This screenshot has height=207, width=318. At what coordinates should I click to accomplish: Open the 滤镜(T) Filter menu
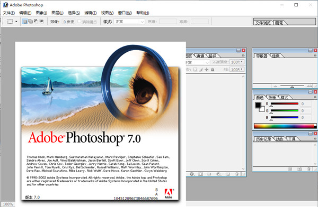(x=91, y=13)
